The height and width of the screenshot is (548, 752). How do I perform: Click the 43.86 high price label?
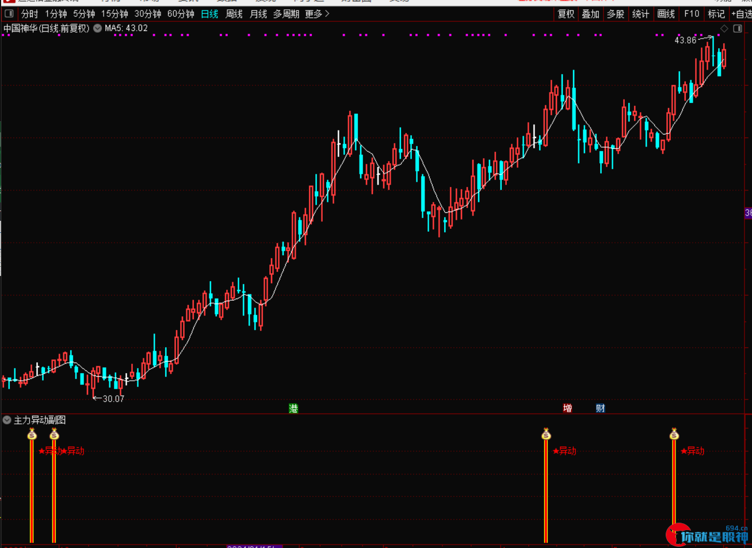pos(685,40)
